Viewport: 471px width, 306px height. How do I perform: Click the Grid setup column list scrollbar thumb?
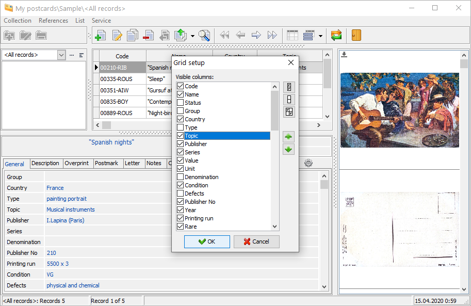[274, 110]
